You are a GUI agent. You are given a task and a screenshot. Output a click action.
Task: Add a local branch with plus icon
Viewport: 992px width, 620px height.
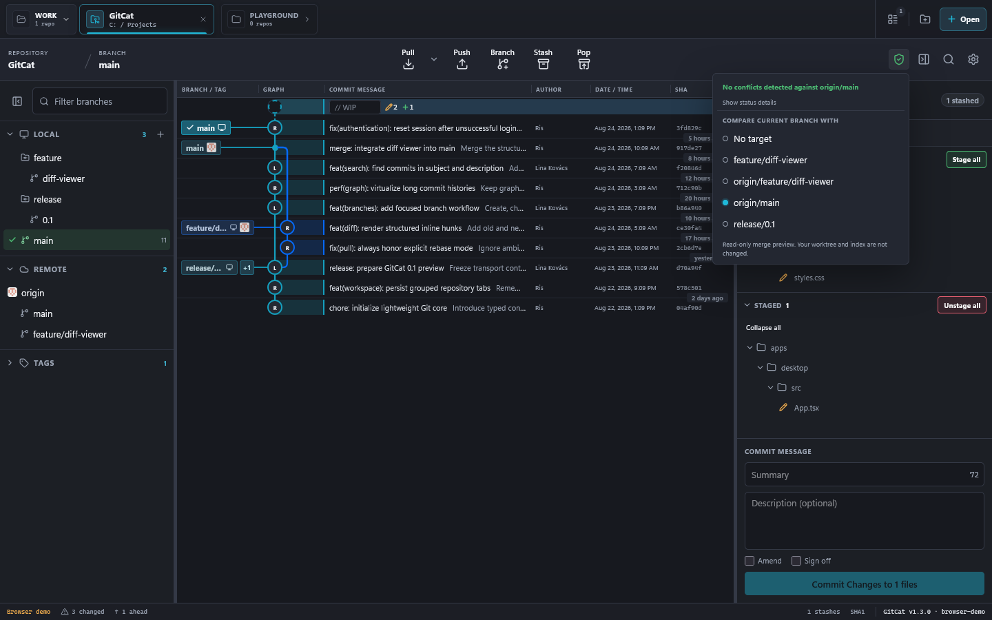point(161,134)
